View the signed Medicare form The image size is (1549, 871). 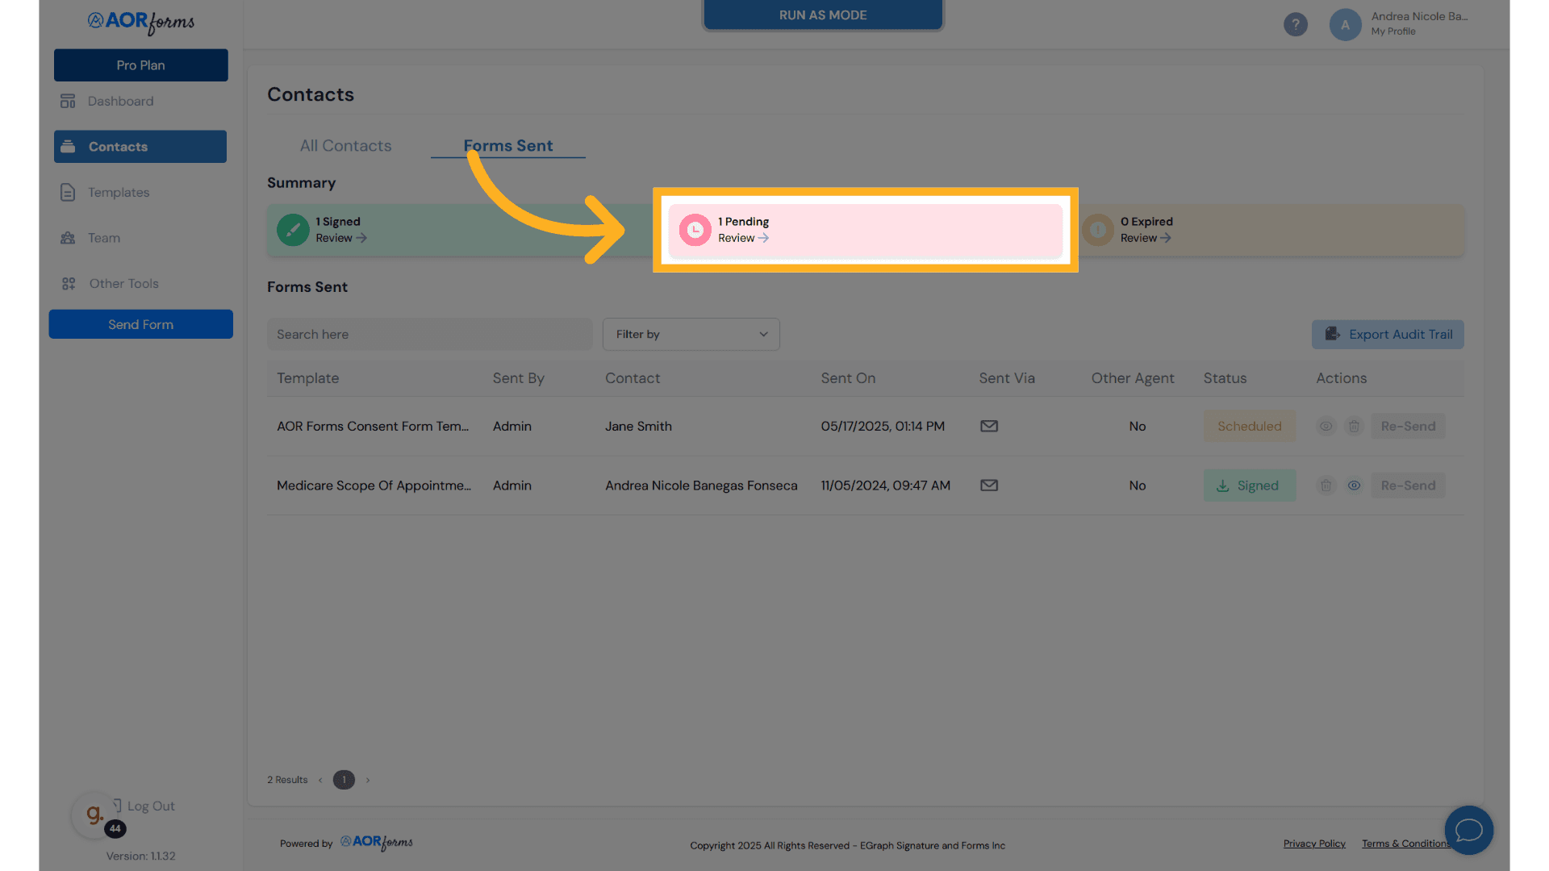(1355, 486)
